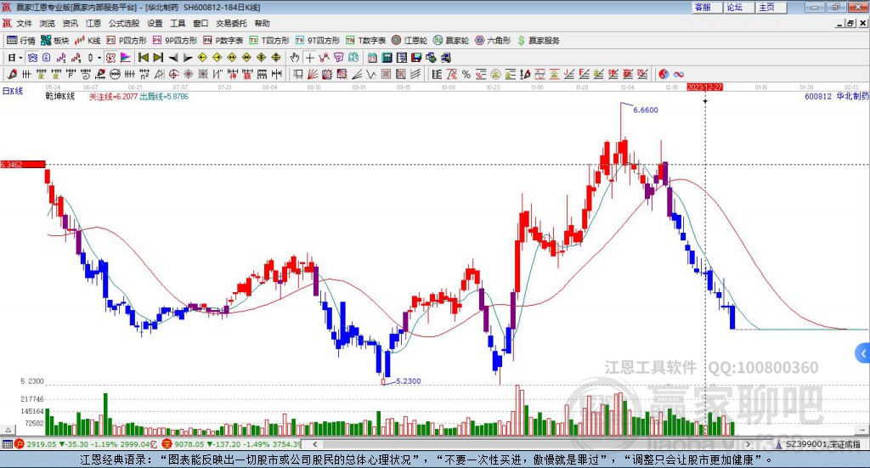Image resolution: width=870 pixels, height=468 pixels.
Task: Click the left scroll arrow of status scrollbar
Action: [x=315, y=444]
